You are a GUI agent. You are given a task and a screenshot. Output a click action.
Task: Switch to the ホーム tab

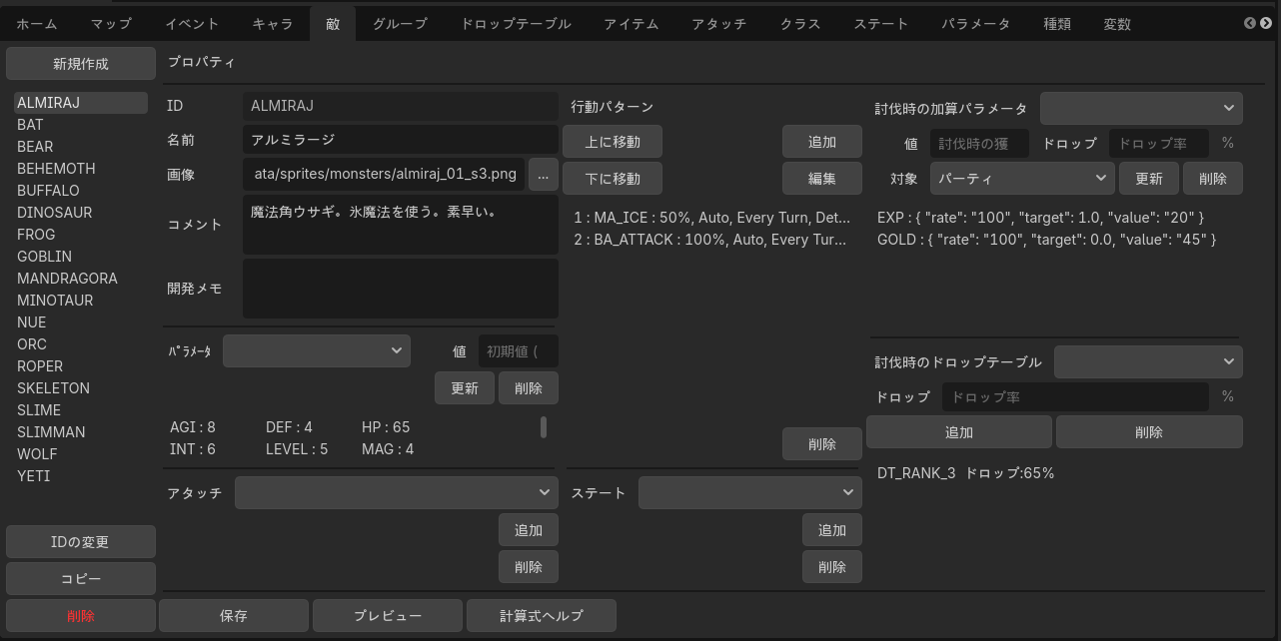pos(37,24)
